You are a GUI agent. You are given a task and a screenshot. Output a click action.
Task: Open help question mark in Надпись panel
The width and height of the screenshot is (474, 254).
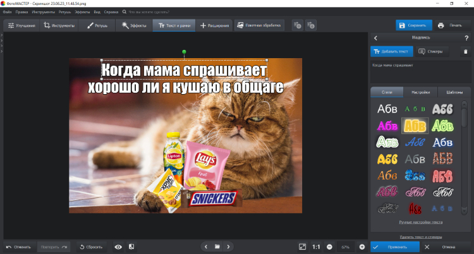point(466,38)
